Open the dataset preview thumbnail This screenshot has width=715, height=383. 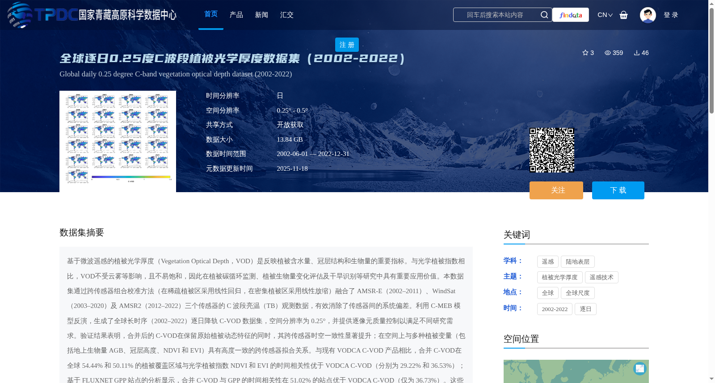pyautogui.click(x=118, y=141)
